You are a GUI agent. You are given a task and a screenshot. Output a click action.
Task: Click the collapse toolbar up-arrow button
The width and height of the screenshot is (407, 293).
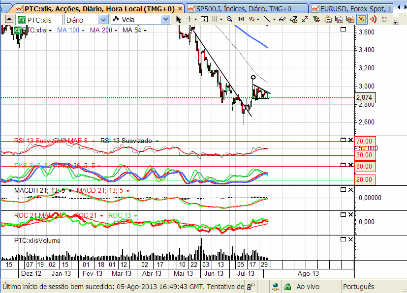coord(9,19)
